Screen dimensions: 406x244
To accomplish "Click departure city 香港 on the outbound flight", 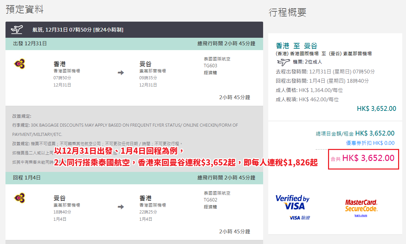I will (x=59, y=64).
